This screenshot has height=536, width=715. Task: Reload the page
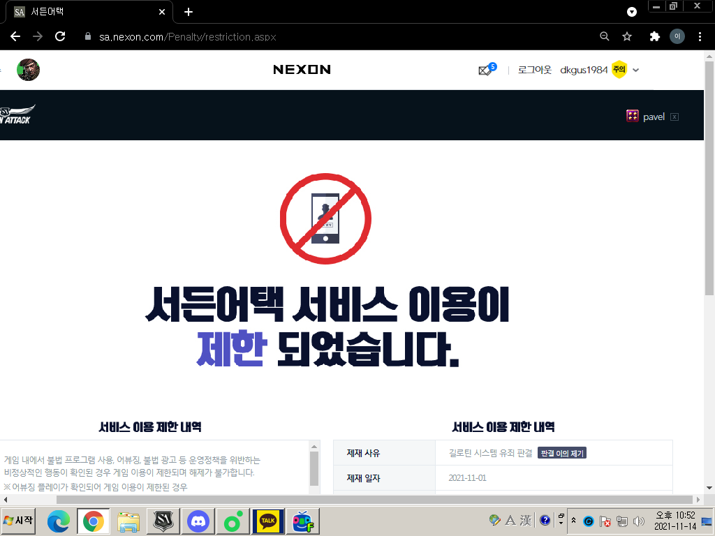click(60, 36)
